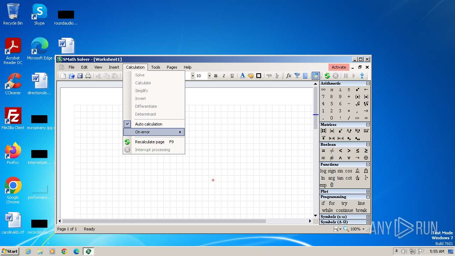The width and height of the screenshot is (455, 256).
Task: Insert the log function
Action: (323, 171)
